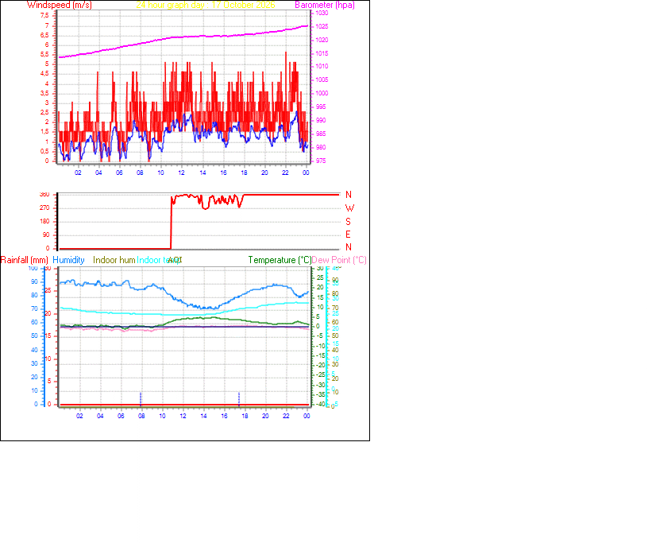648x543 pixels.
Task: Click the "1025" barometer scale value
Action: [x=322, y=26]
